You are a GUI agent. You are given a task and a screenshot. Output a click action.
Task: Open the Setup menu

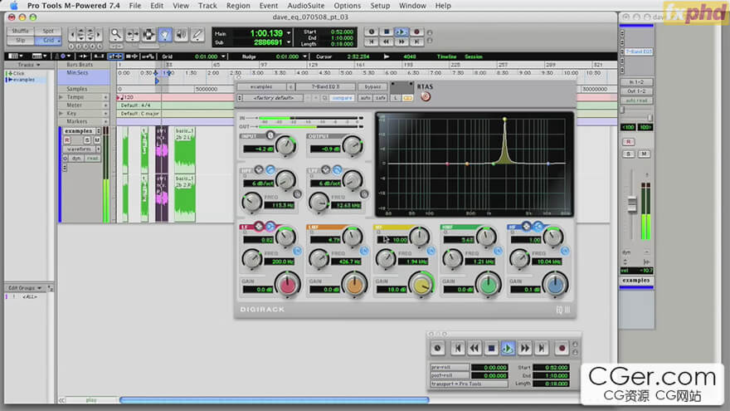pos(380,6)
